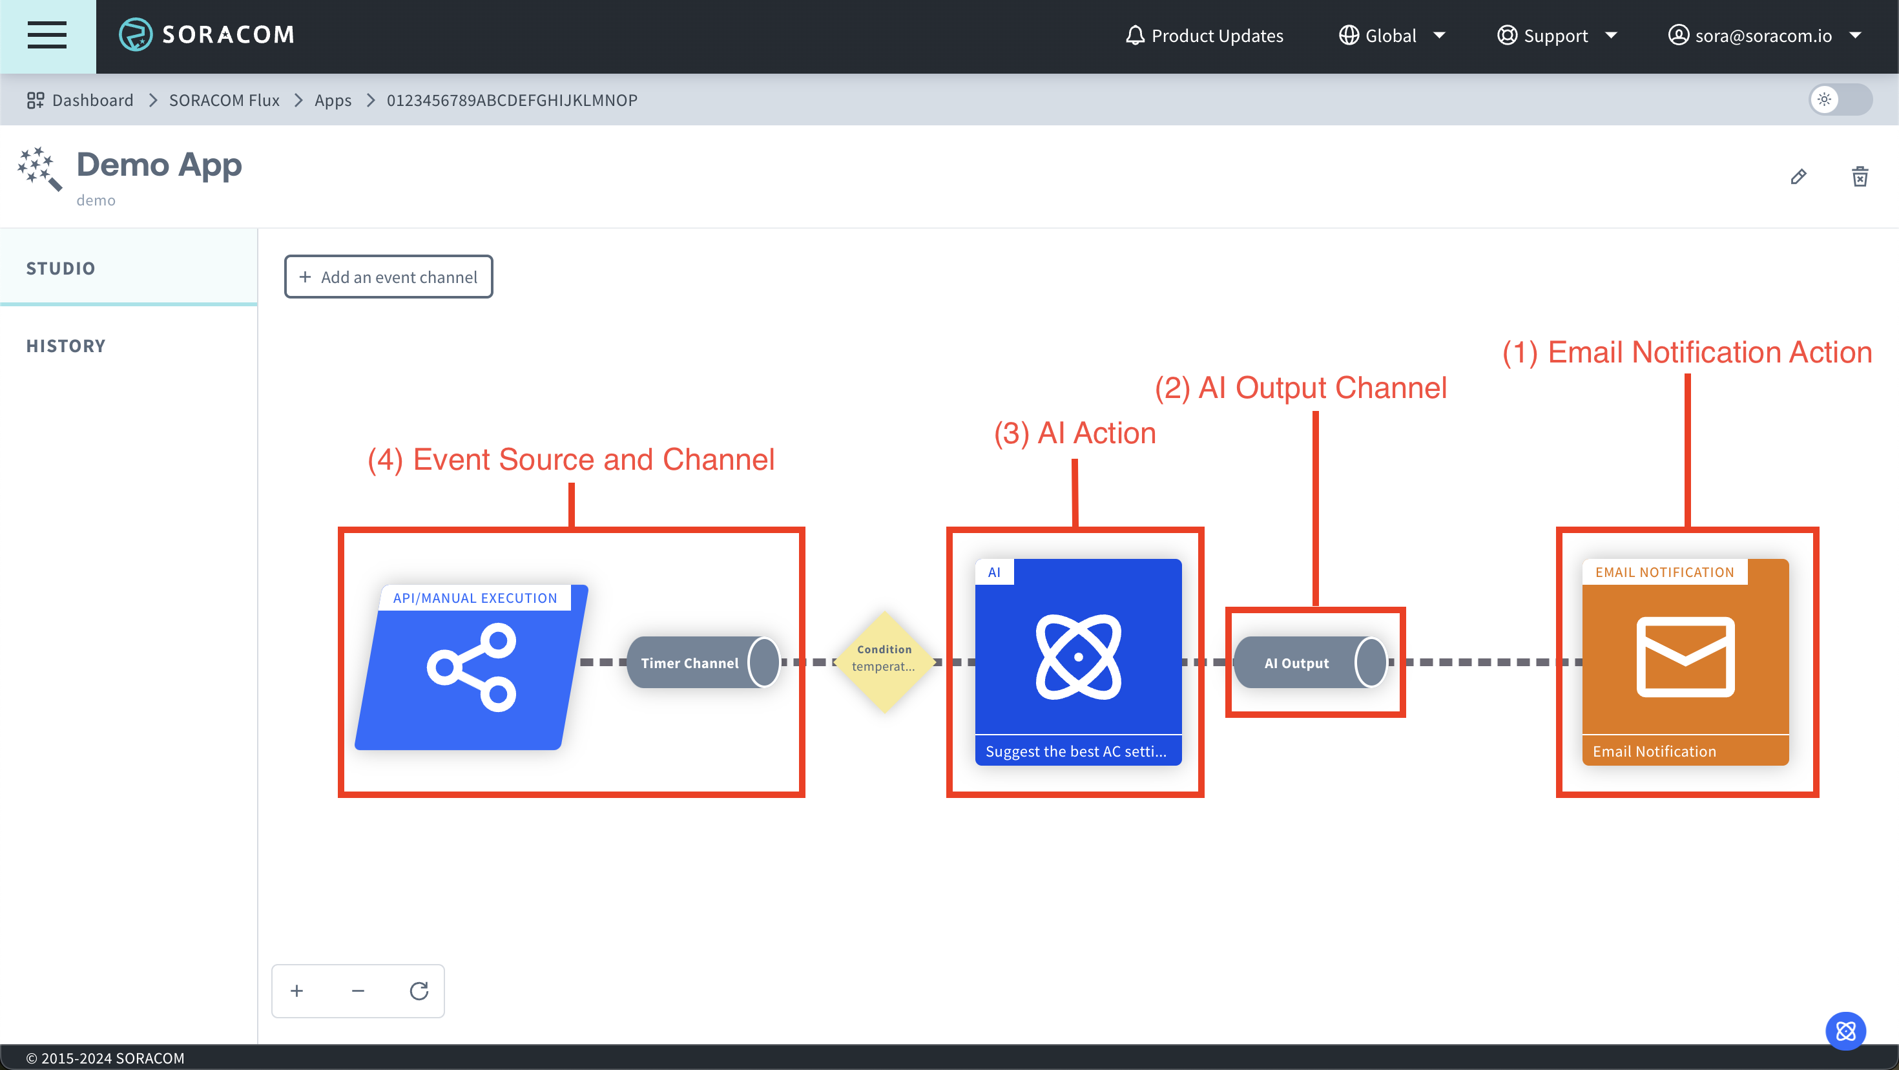The image size is (1899, 1070).
Task: Select the AI Output channel node
Action: [1311, 662]
